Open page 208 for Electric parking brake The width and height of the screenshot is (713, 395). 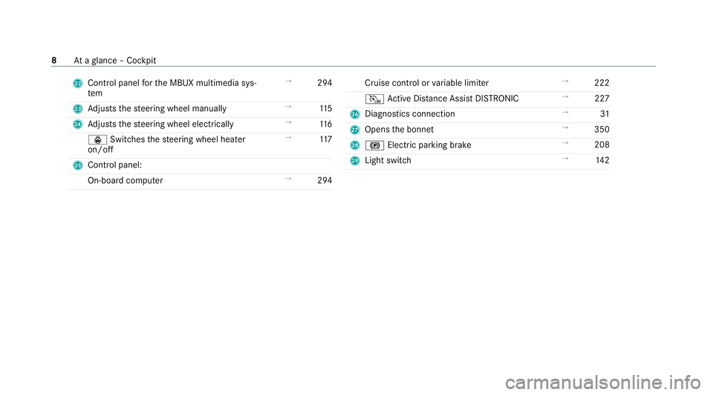coord(602,145)
